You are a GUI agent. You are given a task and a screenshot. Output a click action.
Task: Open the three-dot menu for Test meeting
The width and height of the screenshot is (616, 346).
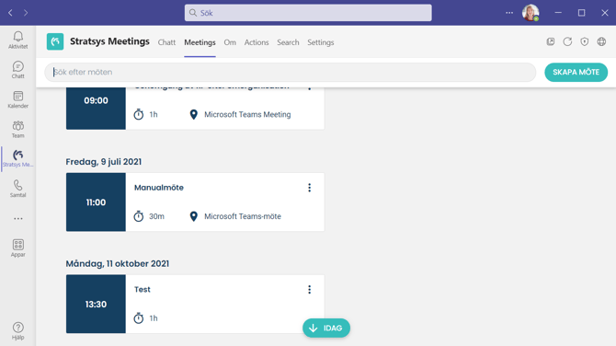309,289
